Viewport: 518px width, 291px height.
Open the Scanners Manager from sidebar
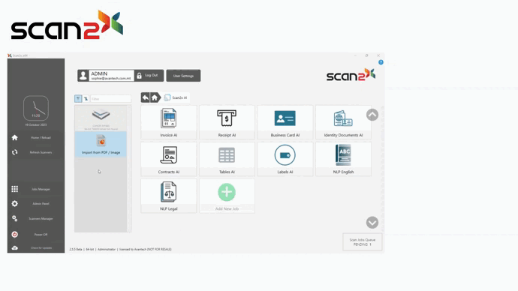[36, 218]
